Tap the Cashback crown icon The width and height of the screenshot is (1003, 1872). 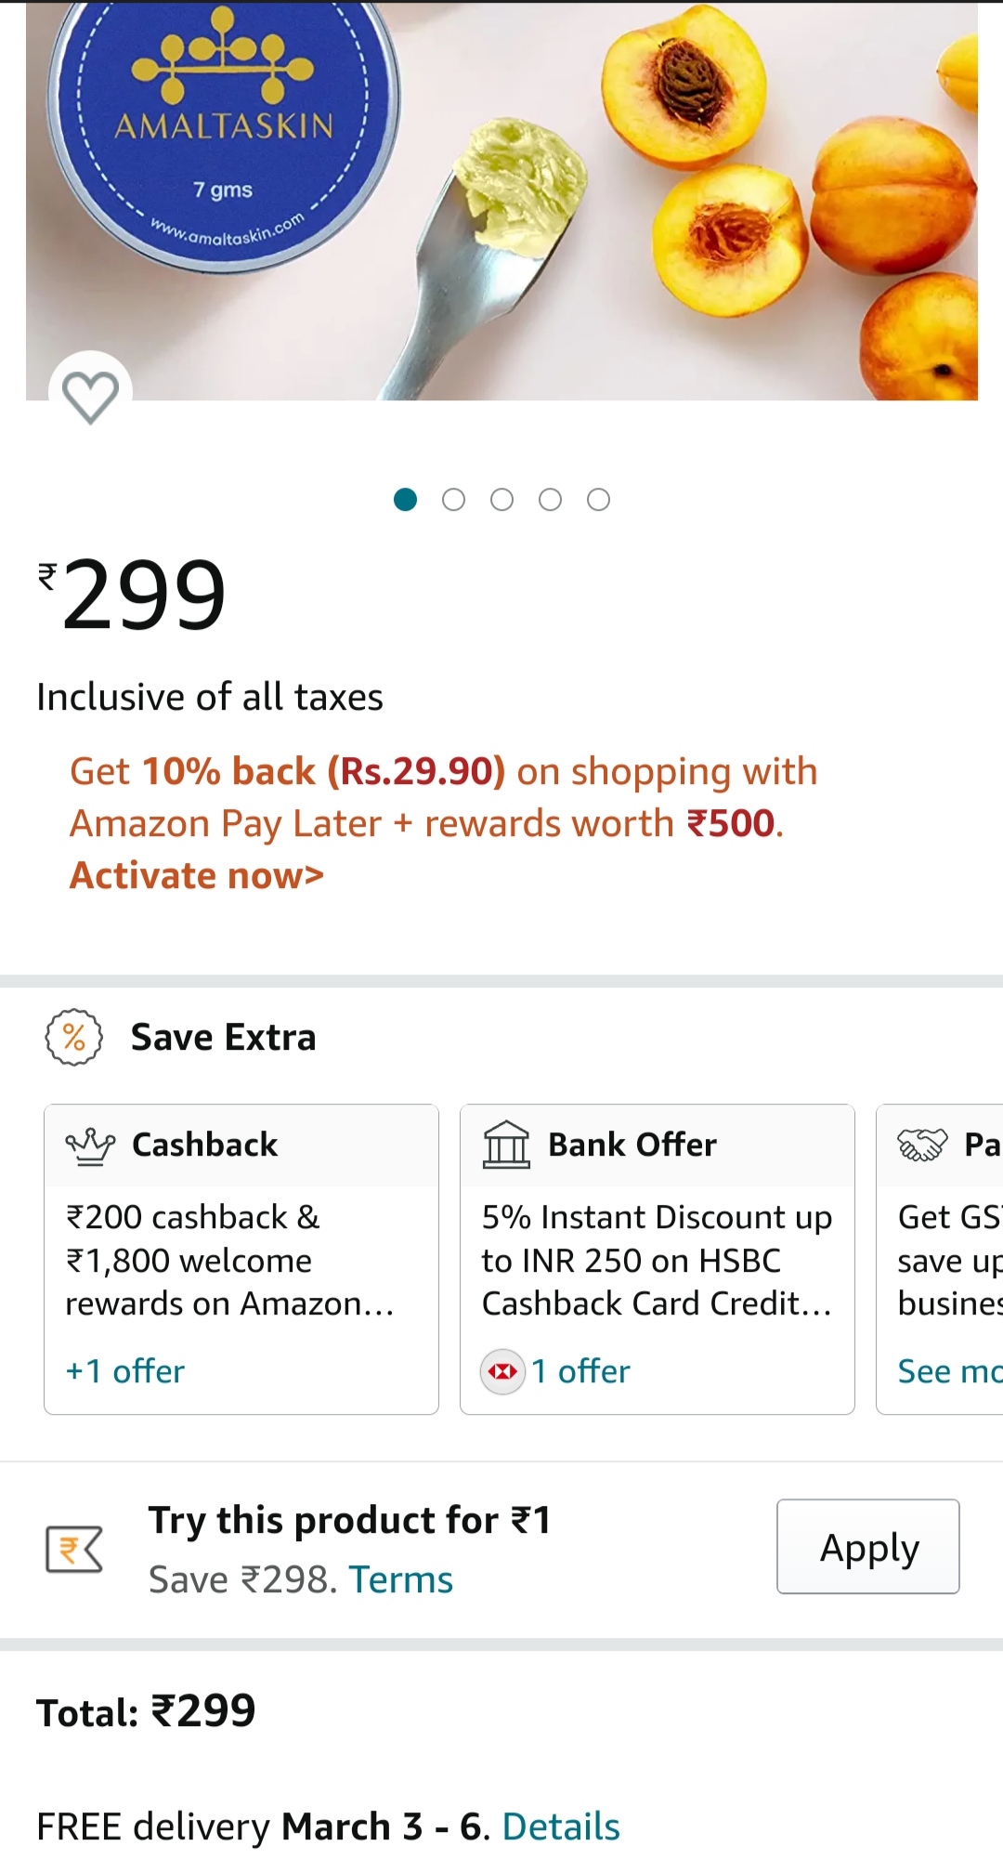click(90, 1145)
